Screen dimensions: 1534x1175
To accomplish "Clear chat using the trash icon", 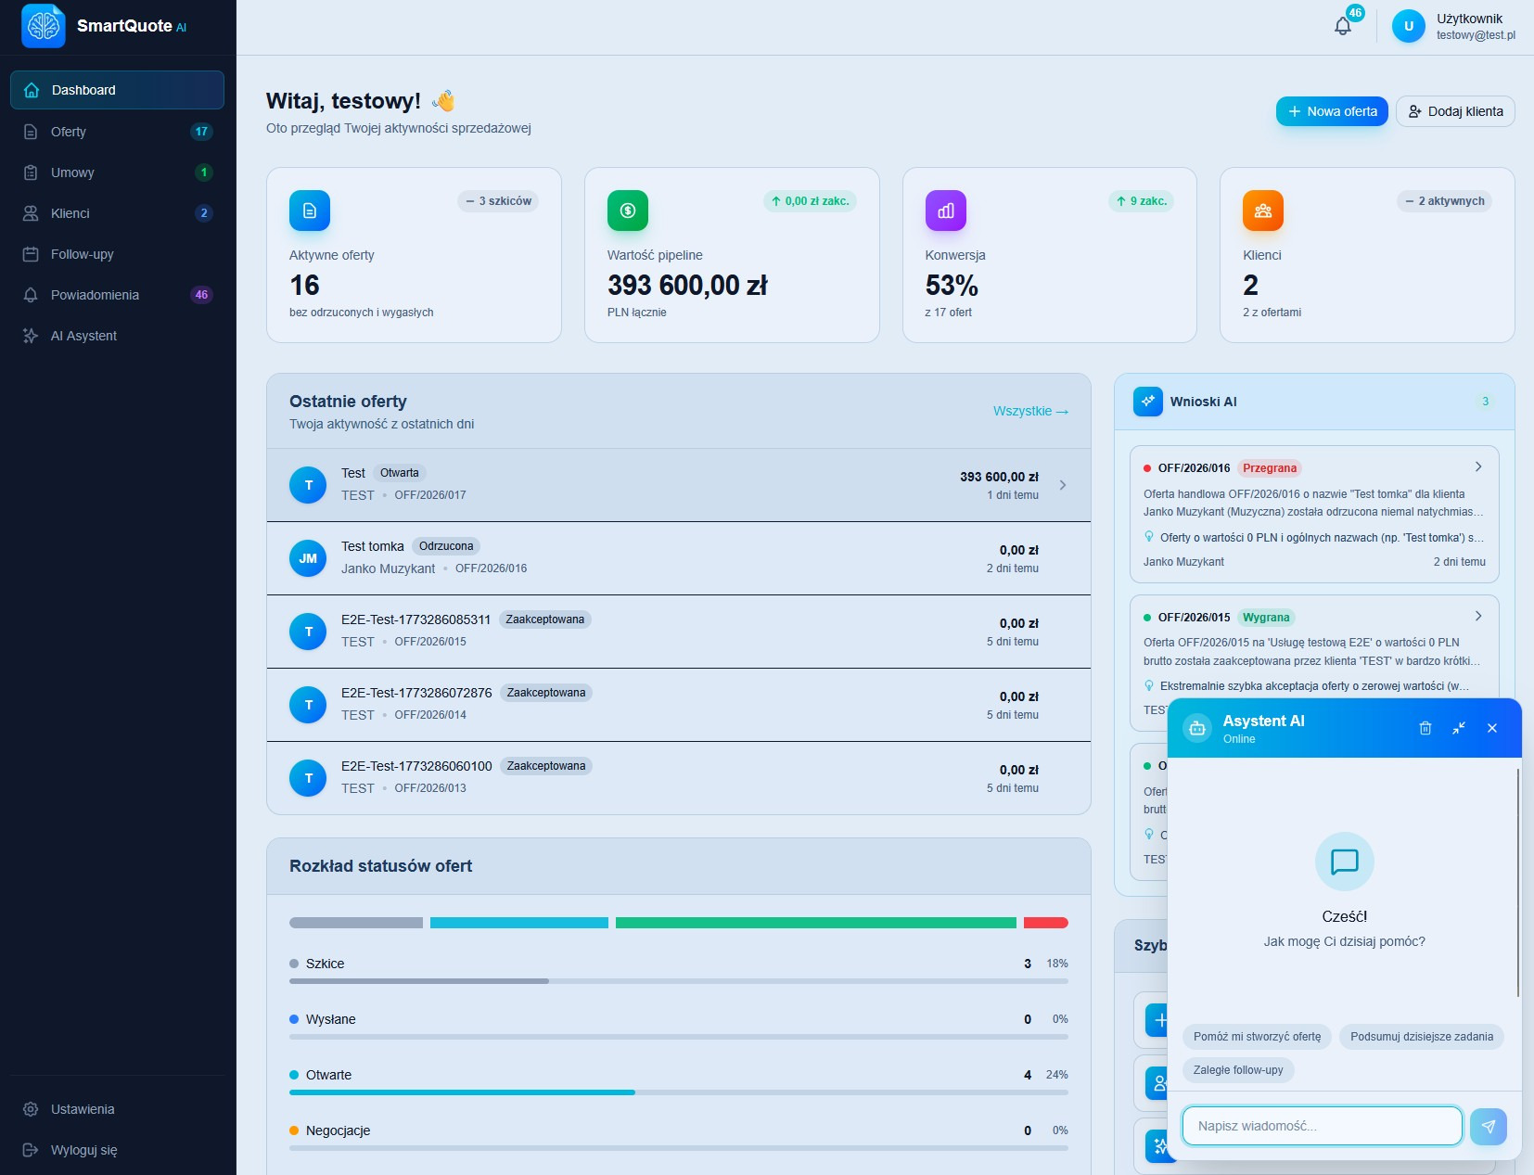I will click(x=1425, y=728).
